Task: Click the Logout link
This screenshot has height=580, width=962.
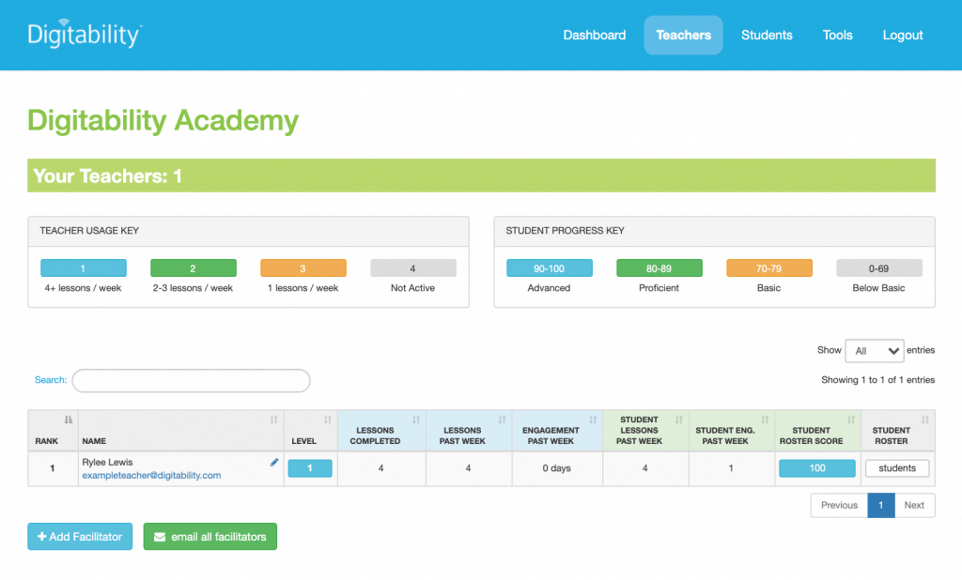Action: pyautogui.click(x=902, y=35)
